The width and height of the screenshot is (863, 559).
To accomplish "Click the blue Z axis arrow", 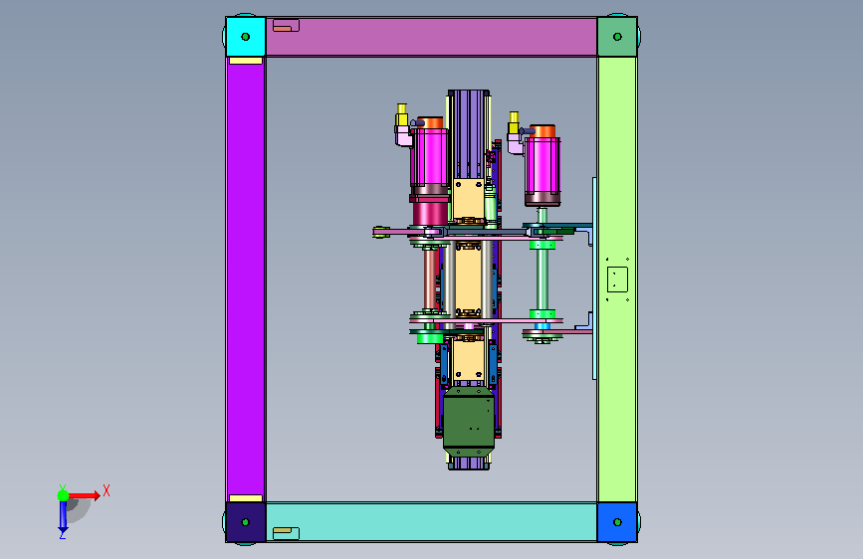I will [x=63, y=517].
